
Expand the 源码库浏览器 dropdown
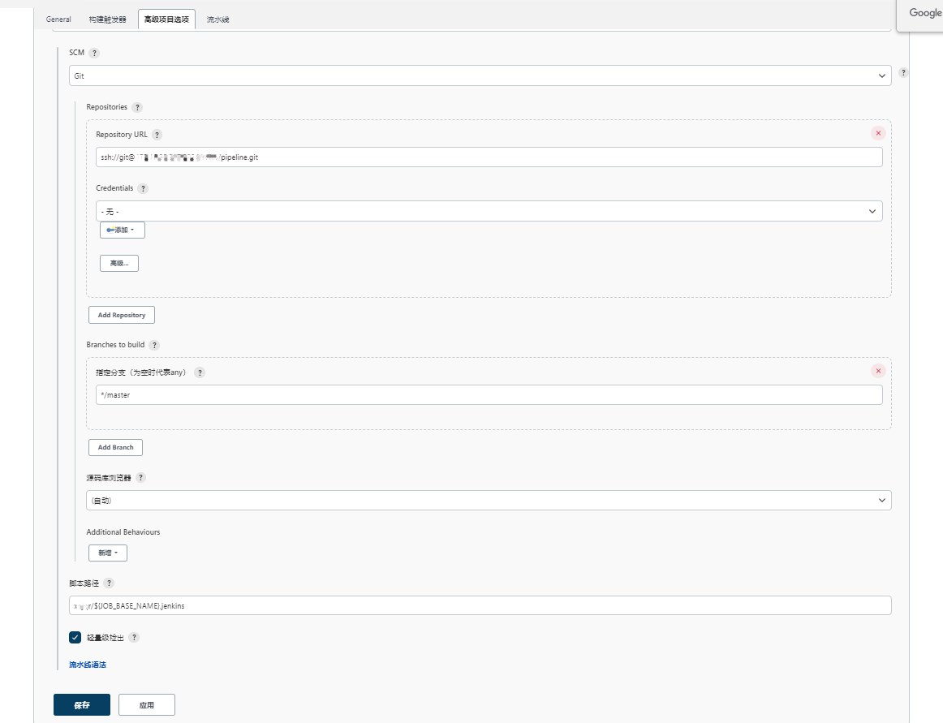pyautogui.click(x=489, y=501)
